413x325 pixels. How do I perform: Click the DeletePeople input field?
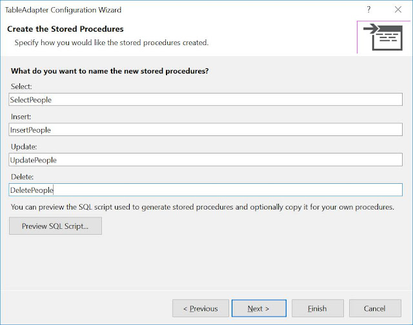206,190
